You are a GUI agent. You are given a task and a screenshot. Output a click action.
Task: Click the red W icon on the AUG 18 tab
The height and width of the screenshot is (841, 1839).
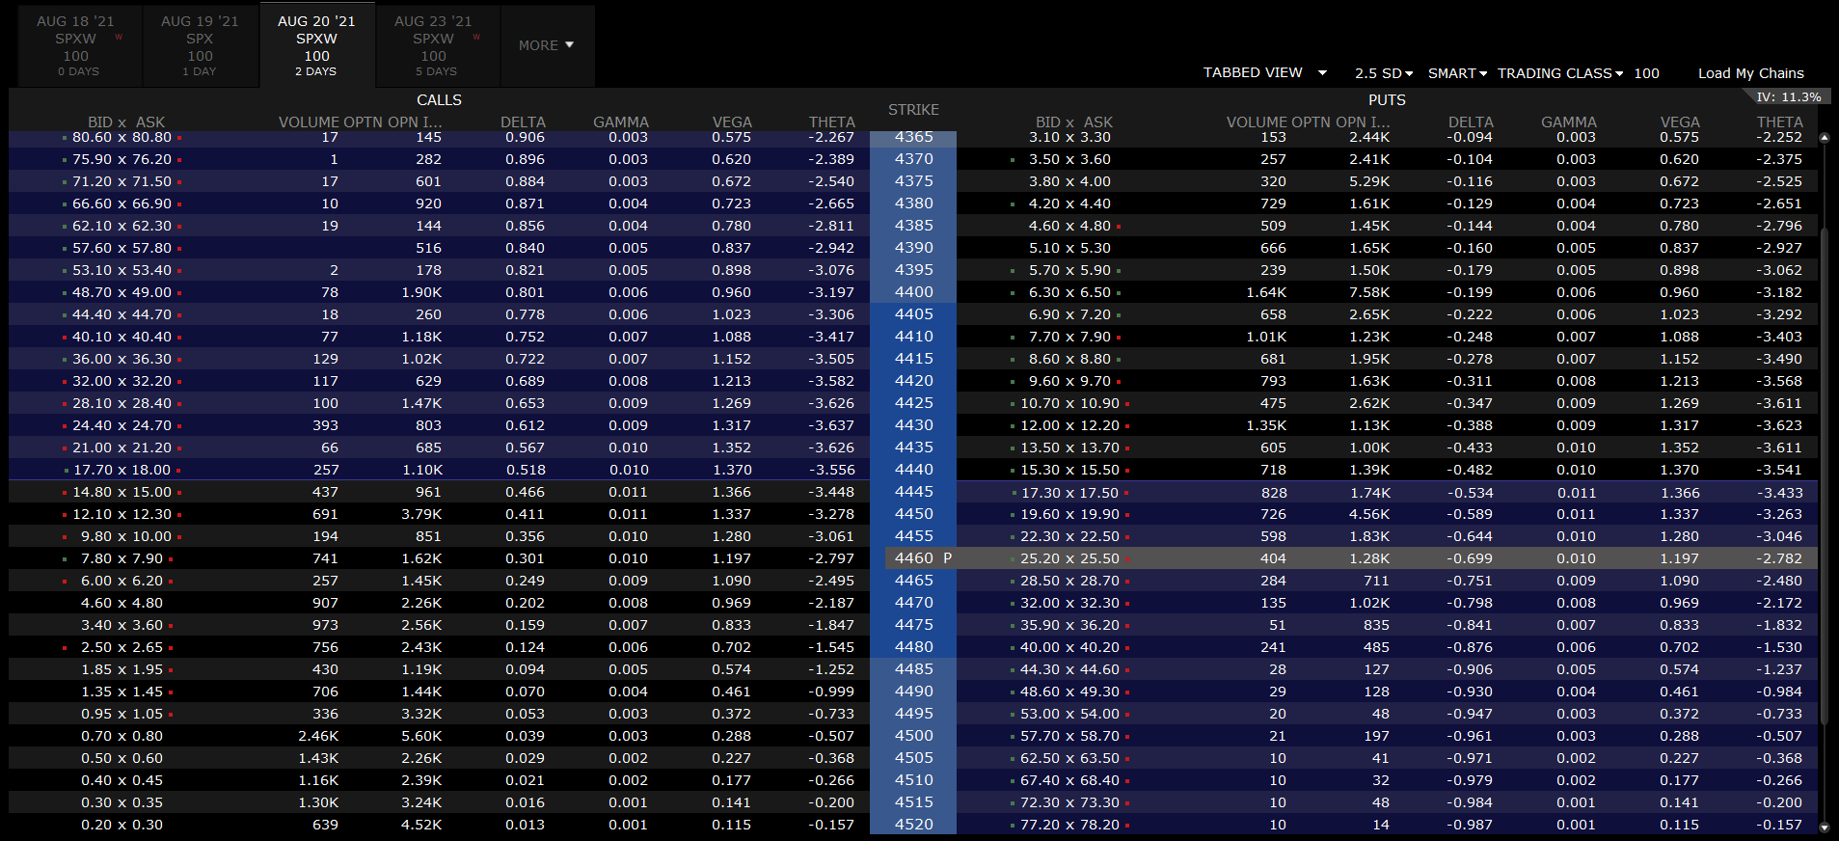click(119, 38)
